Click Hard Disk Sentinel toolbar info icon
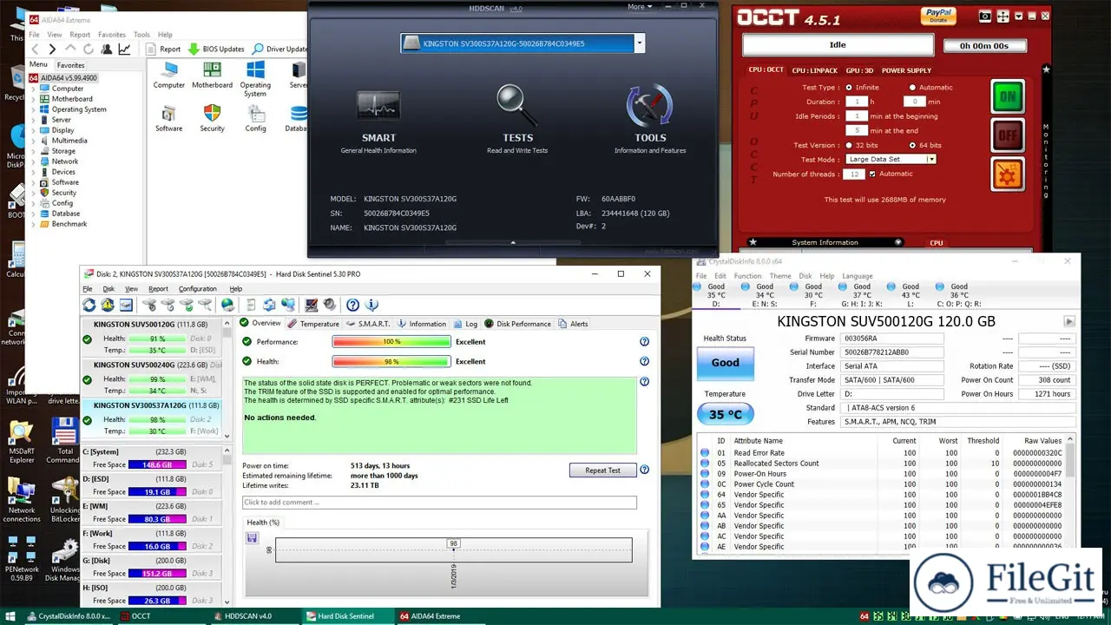 (x=372, y=305)
